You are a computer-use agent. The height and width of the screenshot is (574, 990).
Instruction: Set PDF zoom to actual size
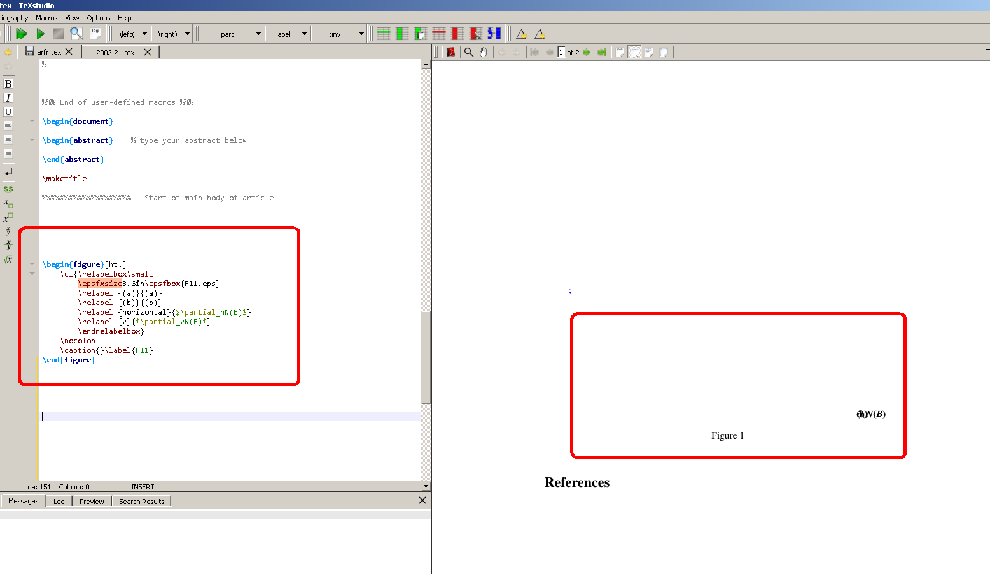pyautogui.click(x=620, y=52)
